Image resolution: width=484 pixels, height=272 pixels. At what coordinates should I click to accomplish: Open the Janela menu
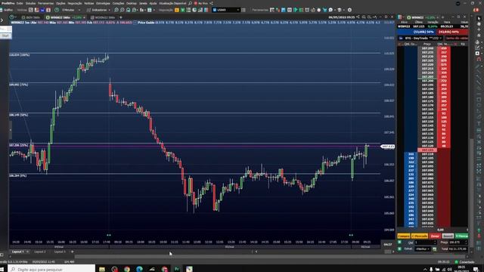click(x=143, y=3)
